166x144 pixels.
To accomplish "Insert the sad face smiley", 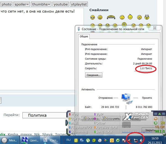I will 122,17.
